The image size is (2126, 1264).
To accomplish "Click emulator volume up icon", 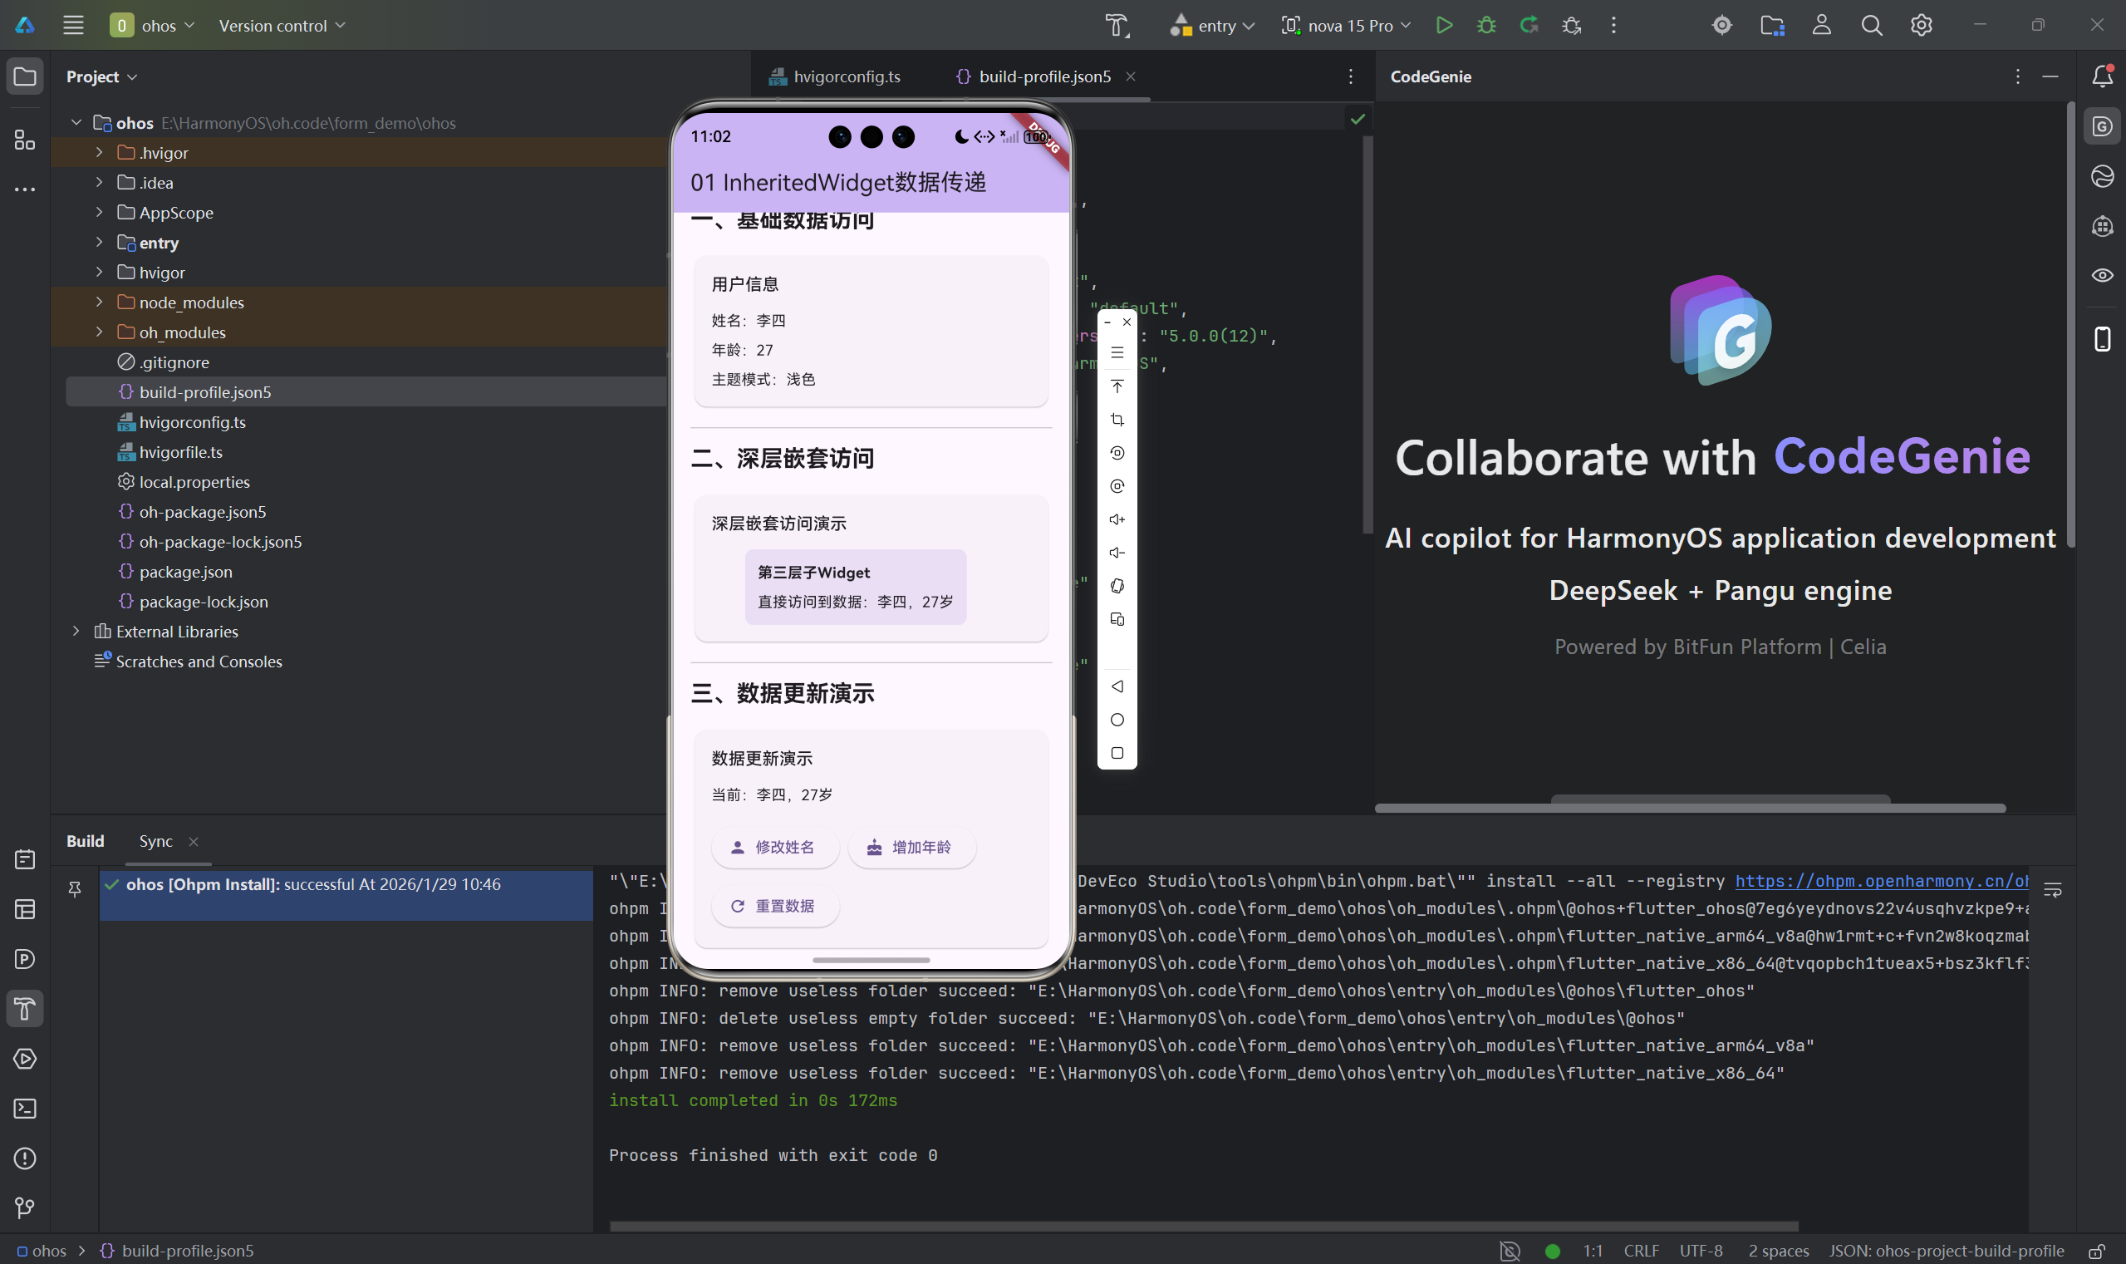I will click(1117, 519).
